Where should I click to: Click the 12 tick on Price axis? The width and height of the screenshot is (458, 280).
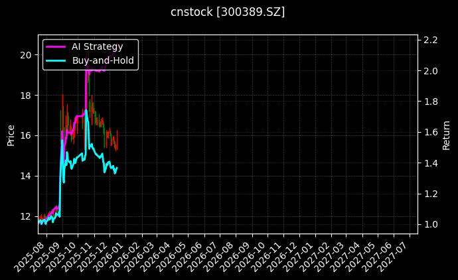[x=25, y=216]
